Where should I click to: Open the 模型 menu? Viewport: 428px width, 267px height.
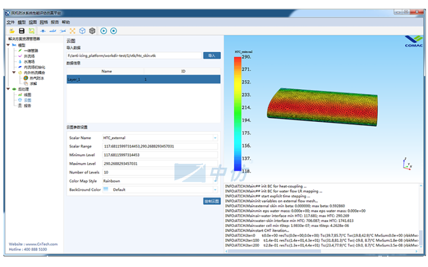click(21, 22)
